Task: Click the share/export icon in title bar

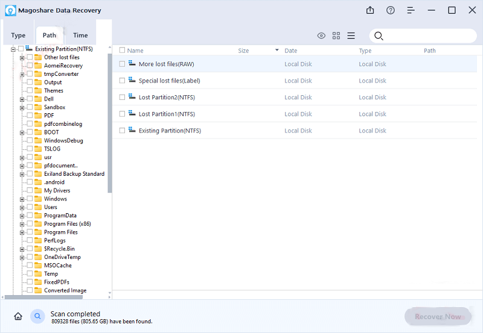Action: [370, 10]
